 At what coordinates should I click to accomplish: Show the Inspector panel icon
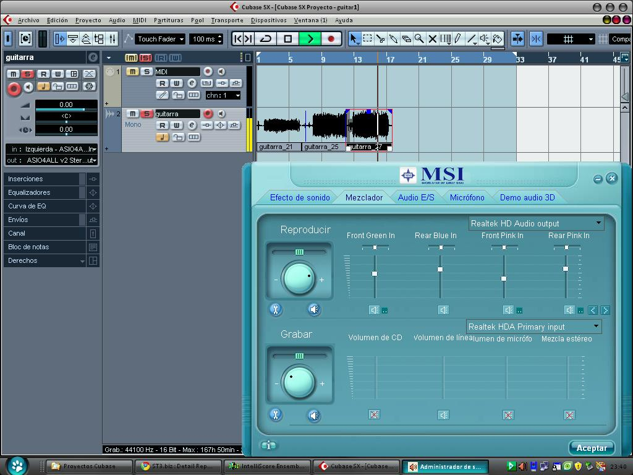point(59,39)
